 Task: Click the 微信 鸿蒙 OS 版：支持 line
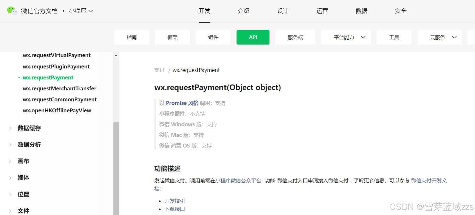(185, 146)
